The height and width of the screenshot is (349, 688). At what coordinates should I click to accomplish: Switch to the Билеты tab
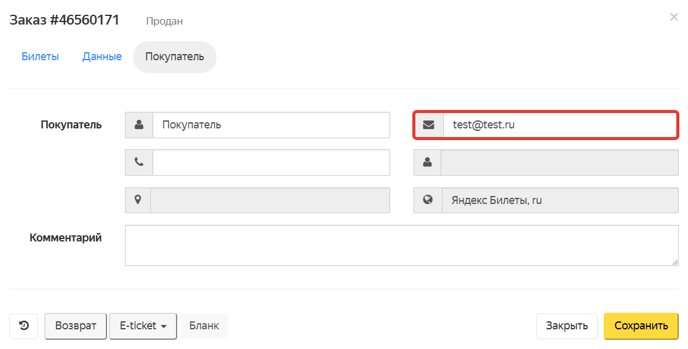[x=40, y=57]
